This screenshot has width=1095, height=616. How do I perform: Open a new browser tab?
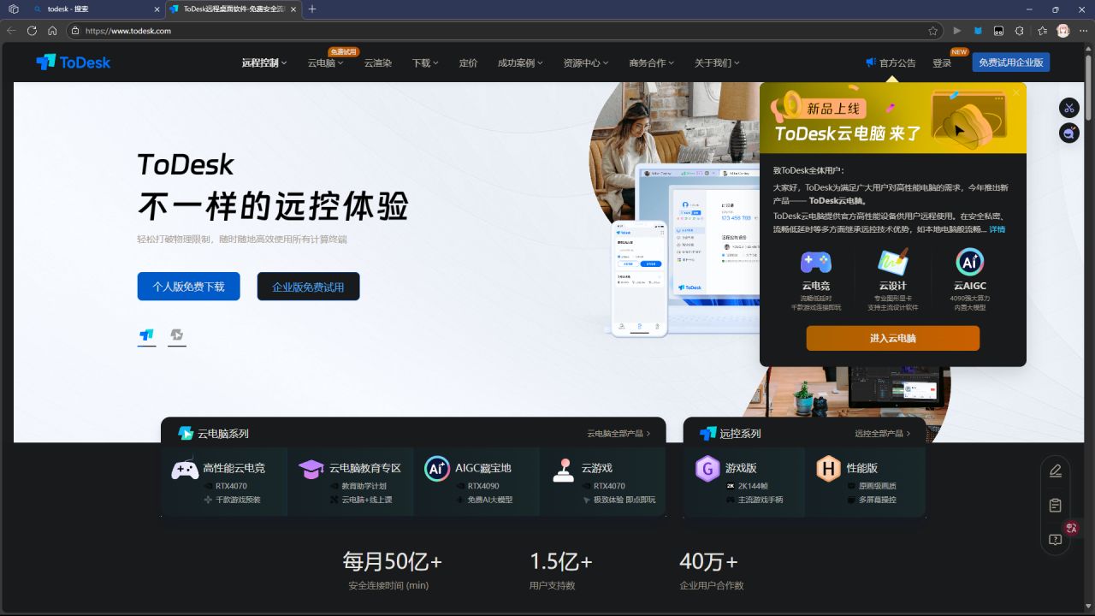coord(312,9)
